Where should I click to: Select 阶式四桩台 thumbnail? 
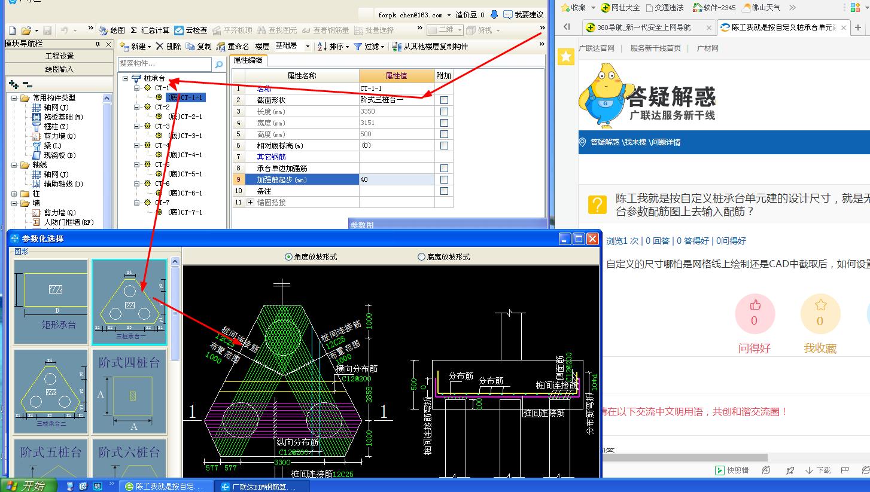tap(129, 392)
